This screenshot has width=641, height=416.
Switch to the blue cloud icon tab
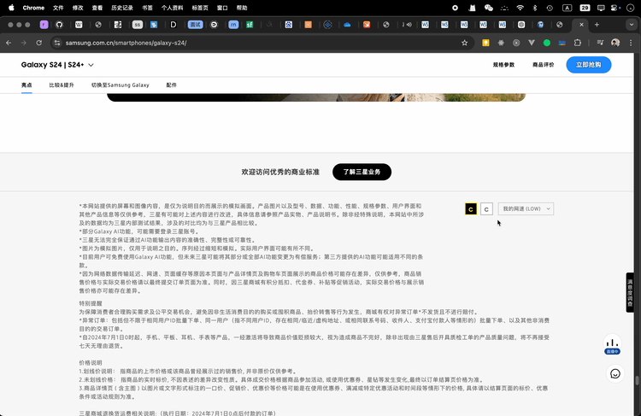click(x=347, y=25)
